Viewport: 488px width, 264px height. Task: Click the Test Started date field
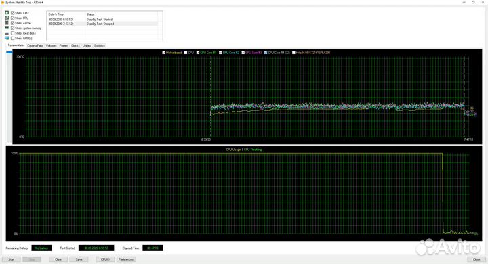pyautogui.click(x=96, y=248)
